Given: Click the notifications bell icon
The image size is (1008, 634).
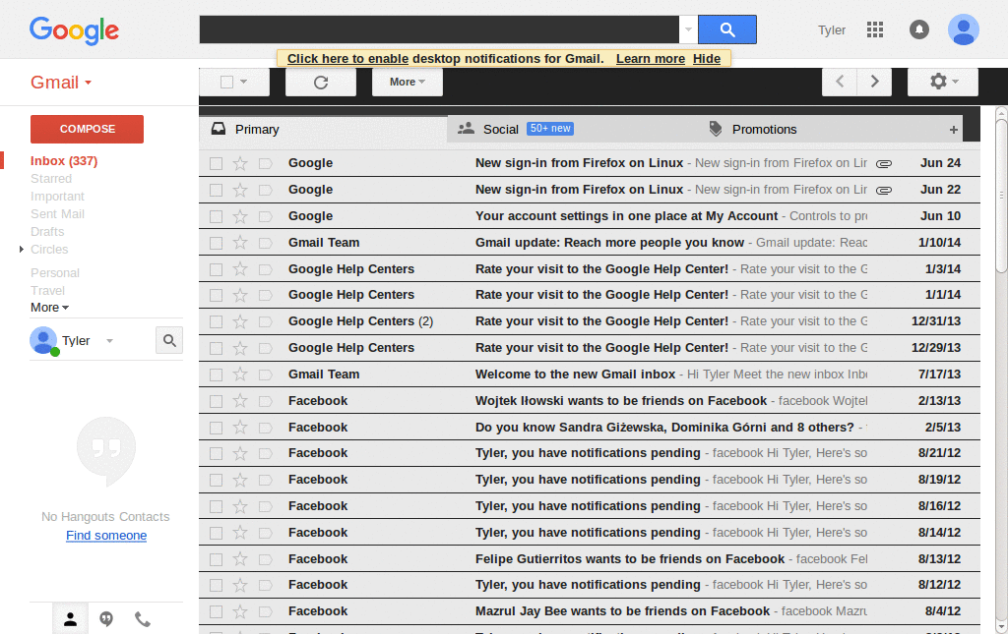Looking at the screenshot, I should [x=918, y=29].
